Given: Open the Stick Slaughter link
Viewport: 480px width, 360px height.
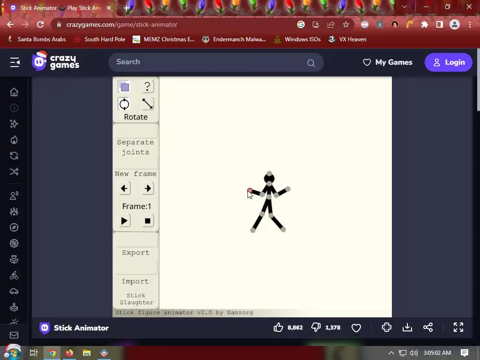Looking at the screenshot, I should (x=136, y=299).
